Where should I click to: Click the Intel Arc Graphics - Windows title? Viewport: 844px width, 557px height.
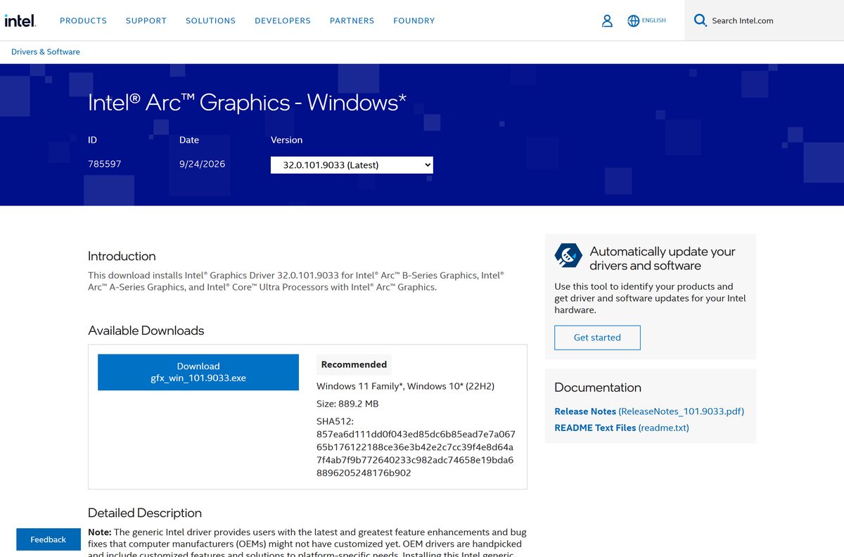click(248, 103)
